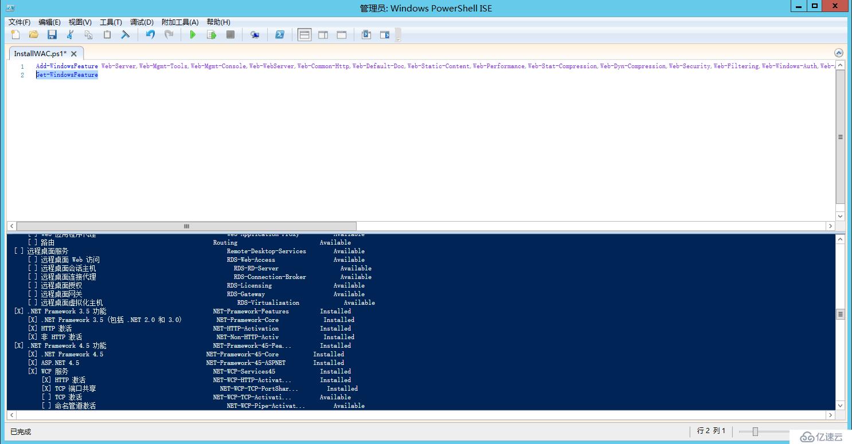This screenshot has height=444, width=852.
Task: Click the Copy icon in toolbar
Action: [89, 35]
